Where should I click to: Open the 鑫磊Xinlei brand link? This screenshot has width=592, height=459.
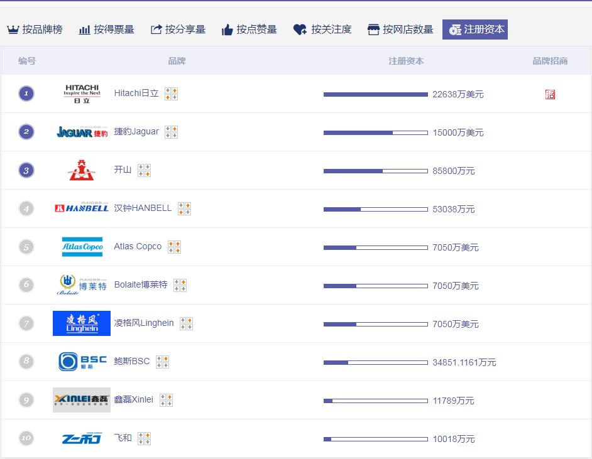pos(134,399)
